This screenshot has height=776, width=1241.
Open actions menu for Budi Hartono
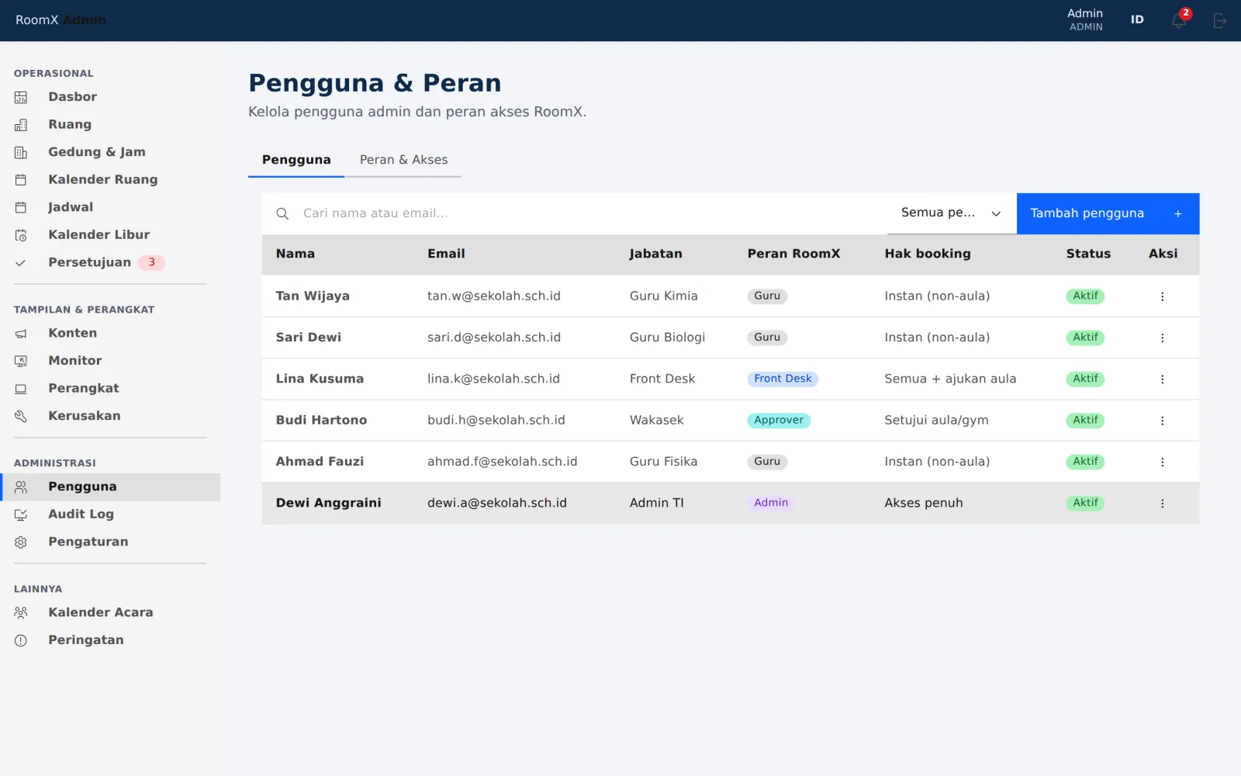pyautogui.click(x=1162, y=421)
